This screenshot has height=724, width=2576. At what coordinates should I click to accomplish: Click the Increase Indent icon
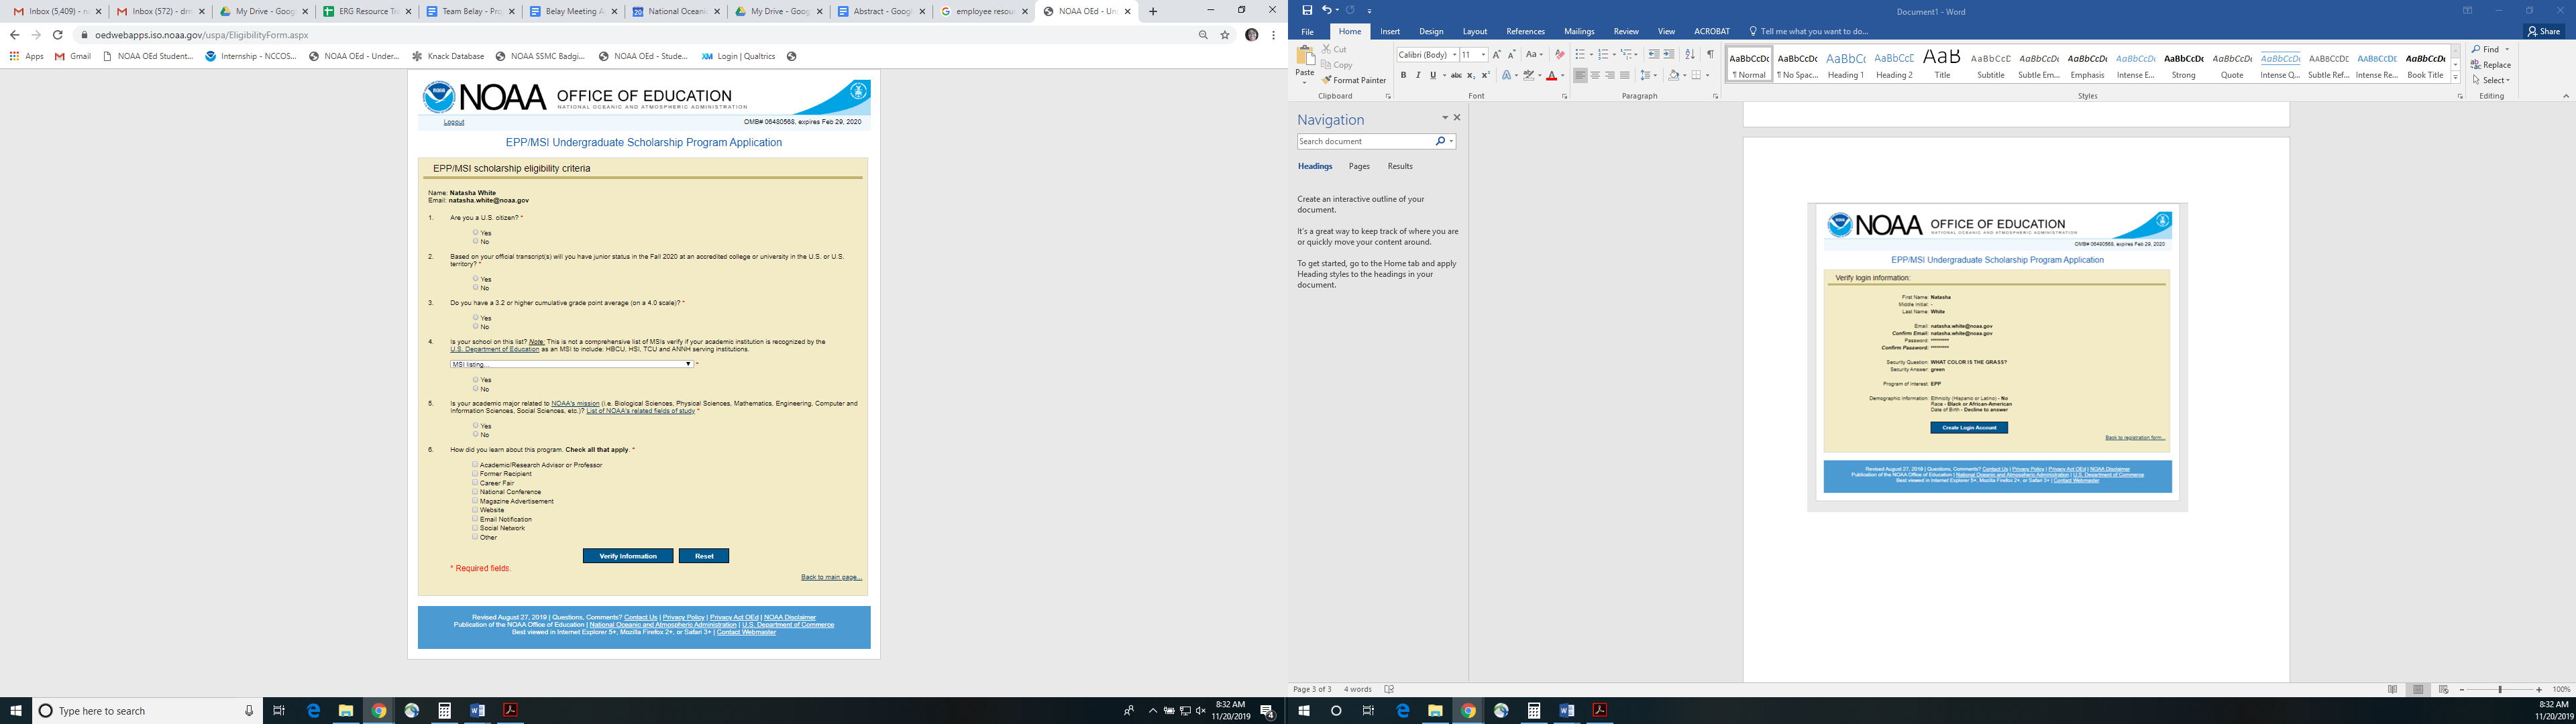1669,55
